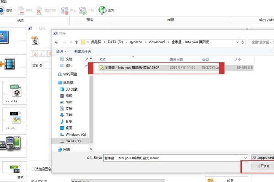
Task: Click the 开始 start toolbar icon
Action: coord(83,10)
